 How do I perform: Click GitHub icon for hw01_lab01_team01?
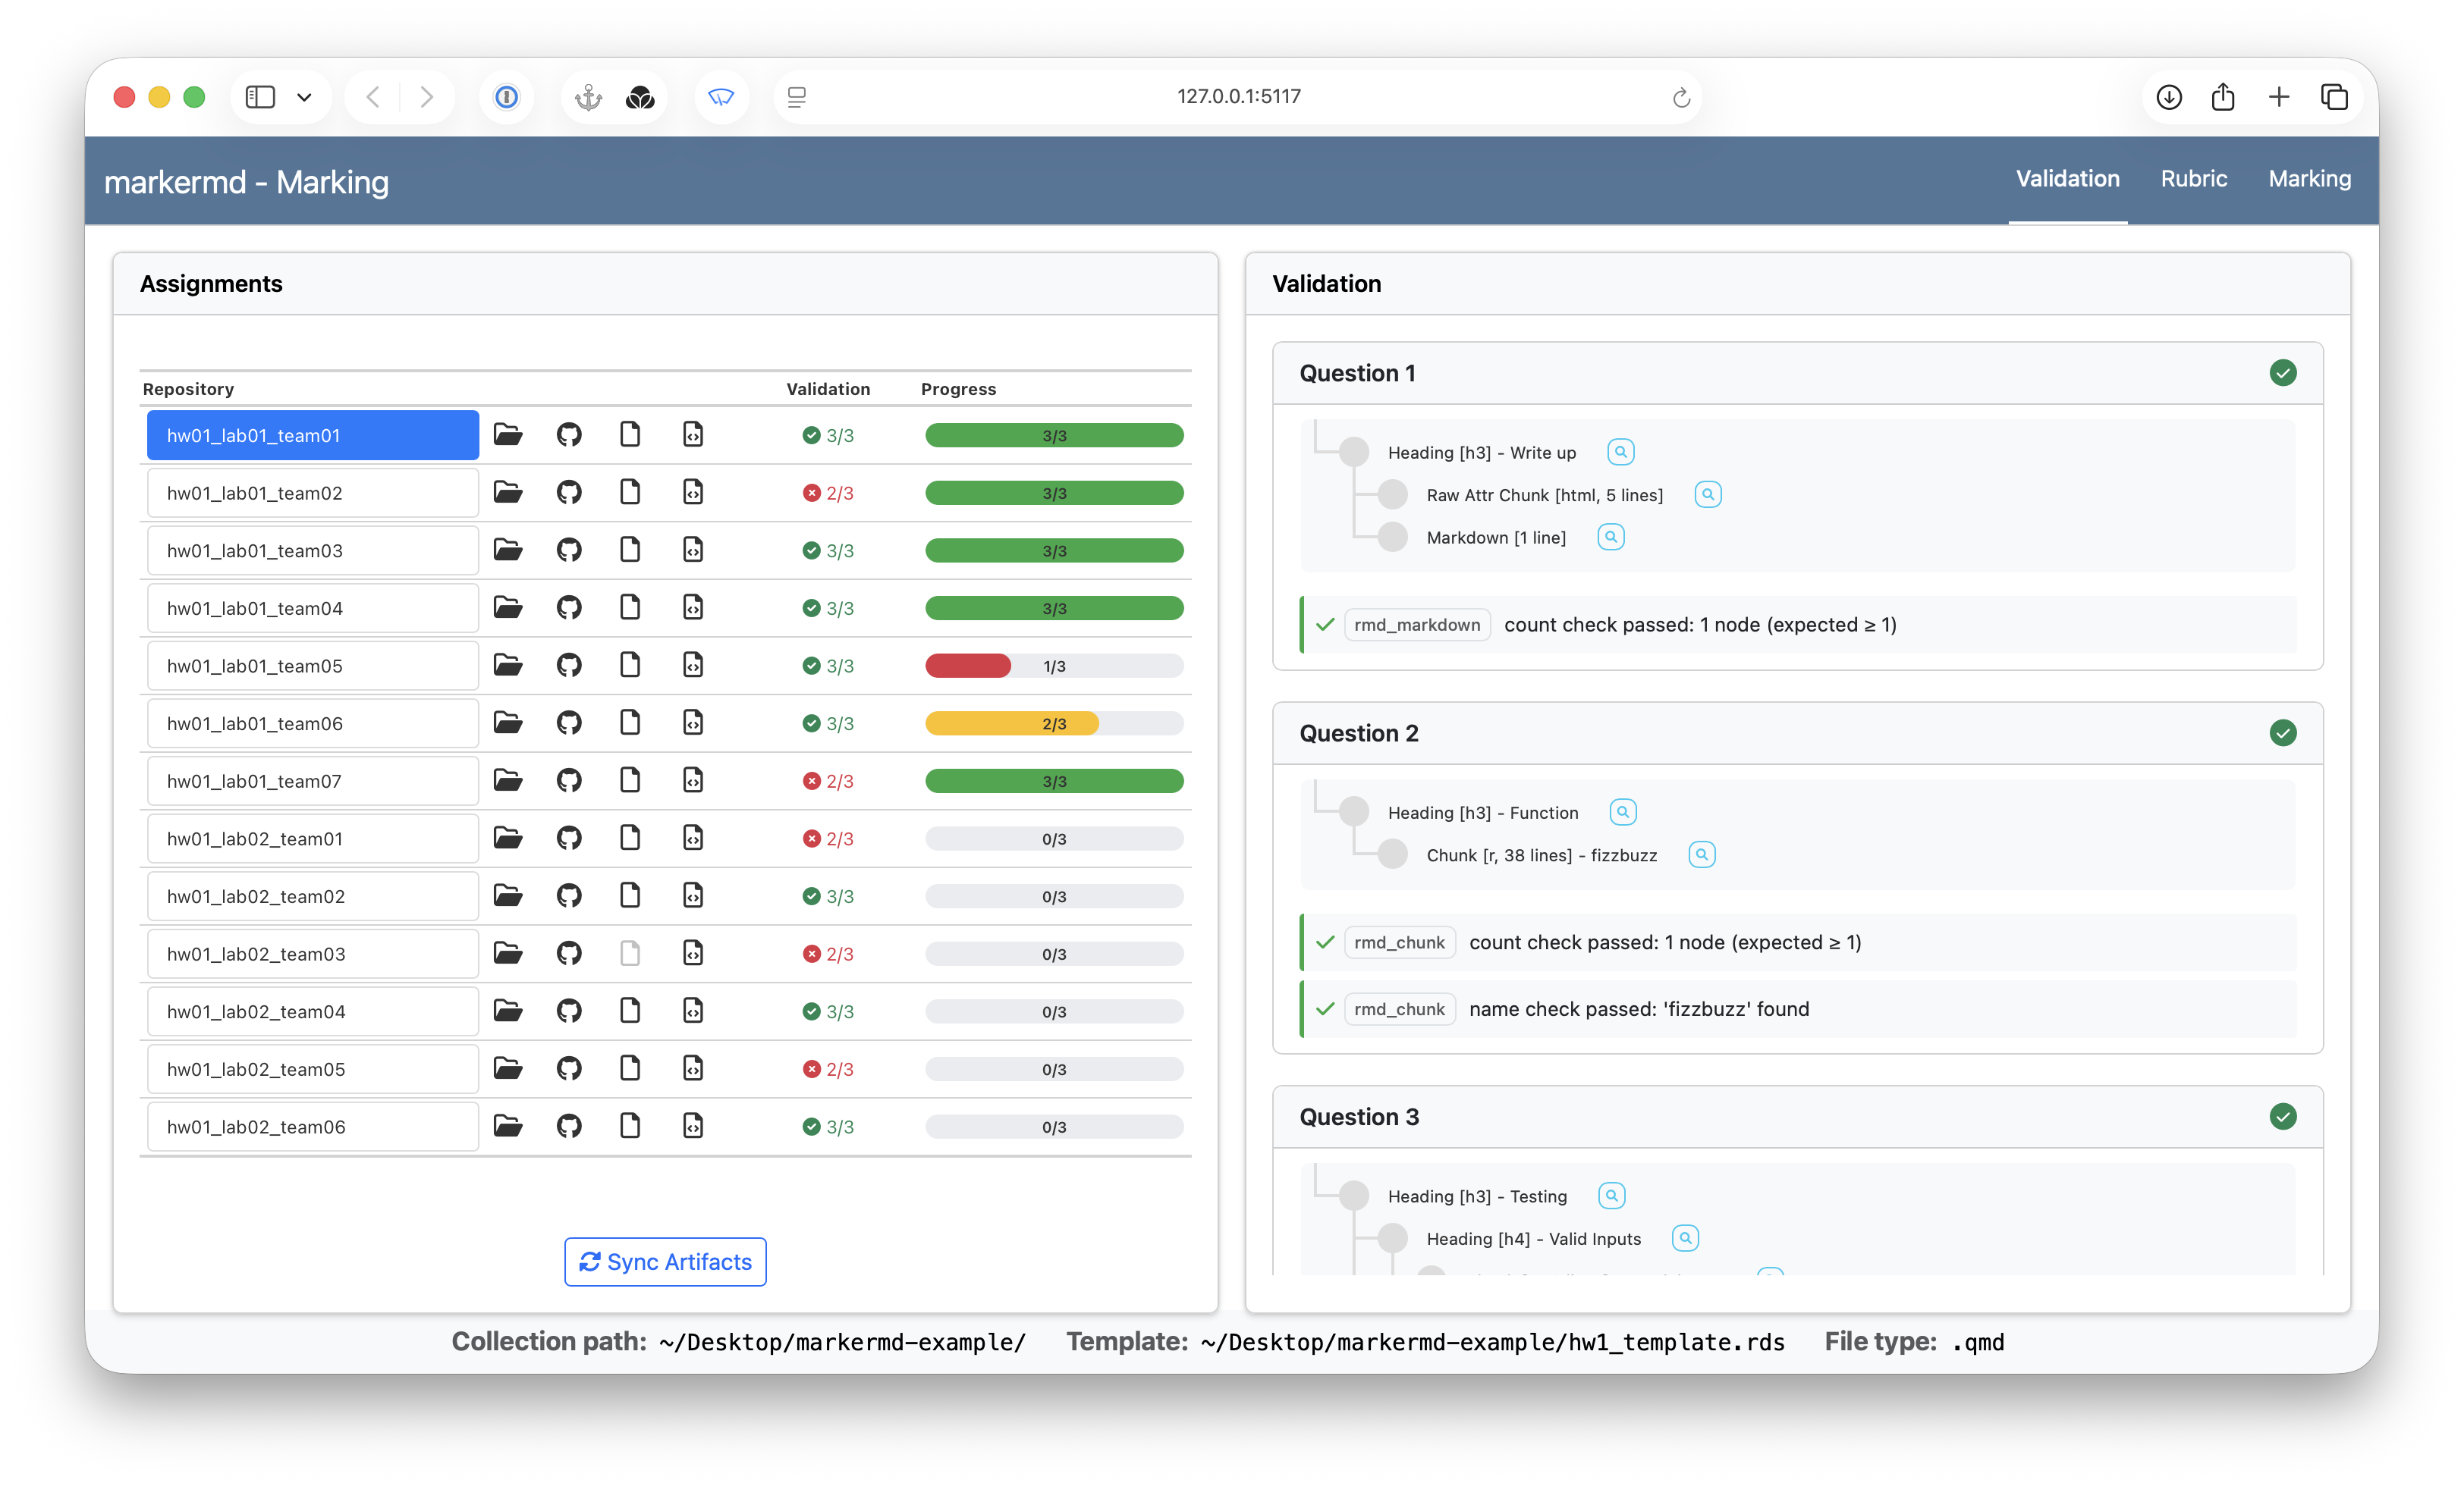(569, 434)
